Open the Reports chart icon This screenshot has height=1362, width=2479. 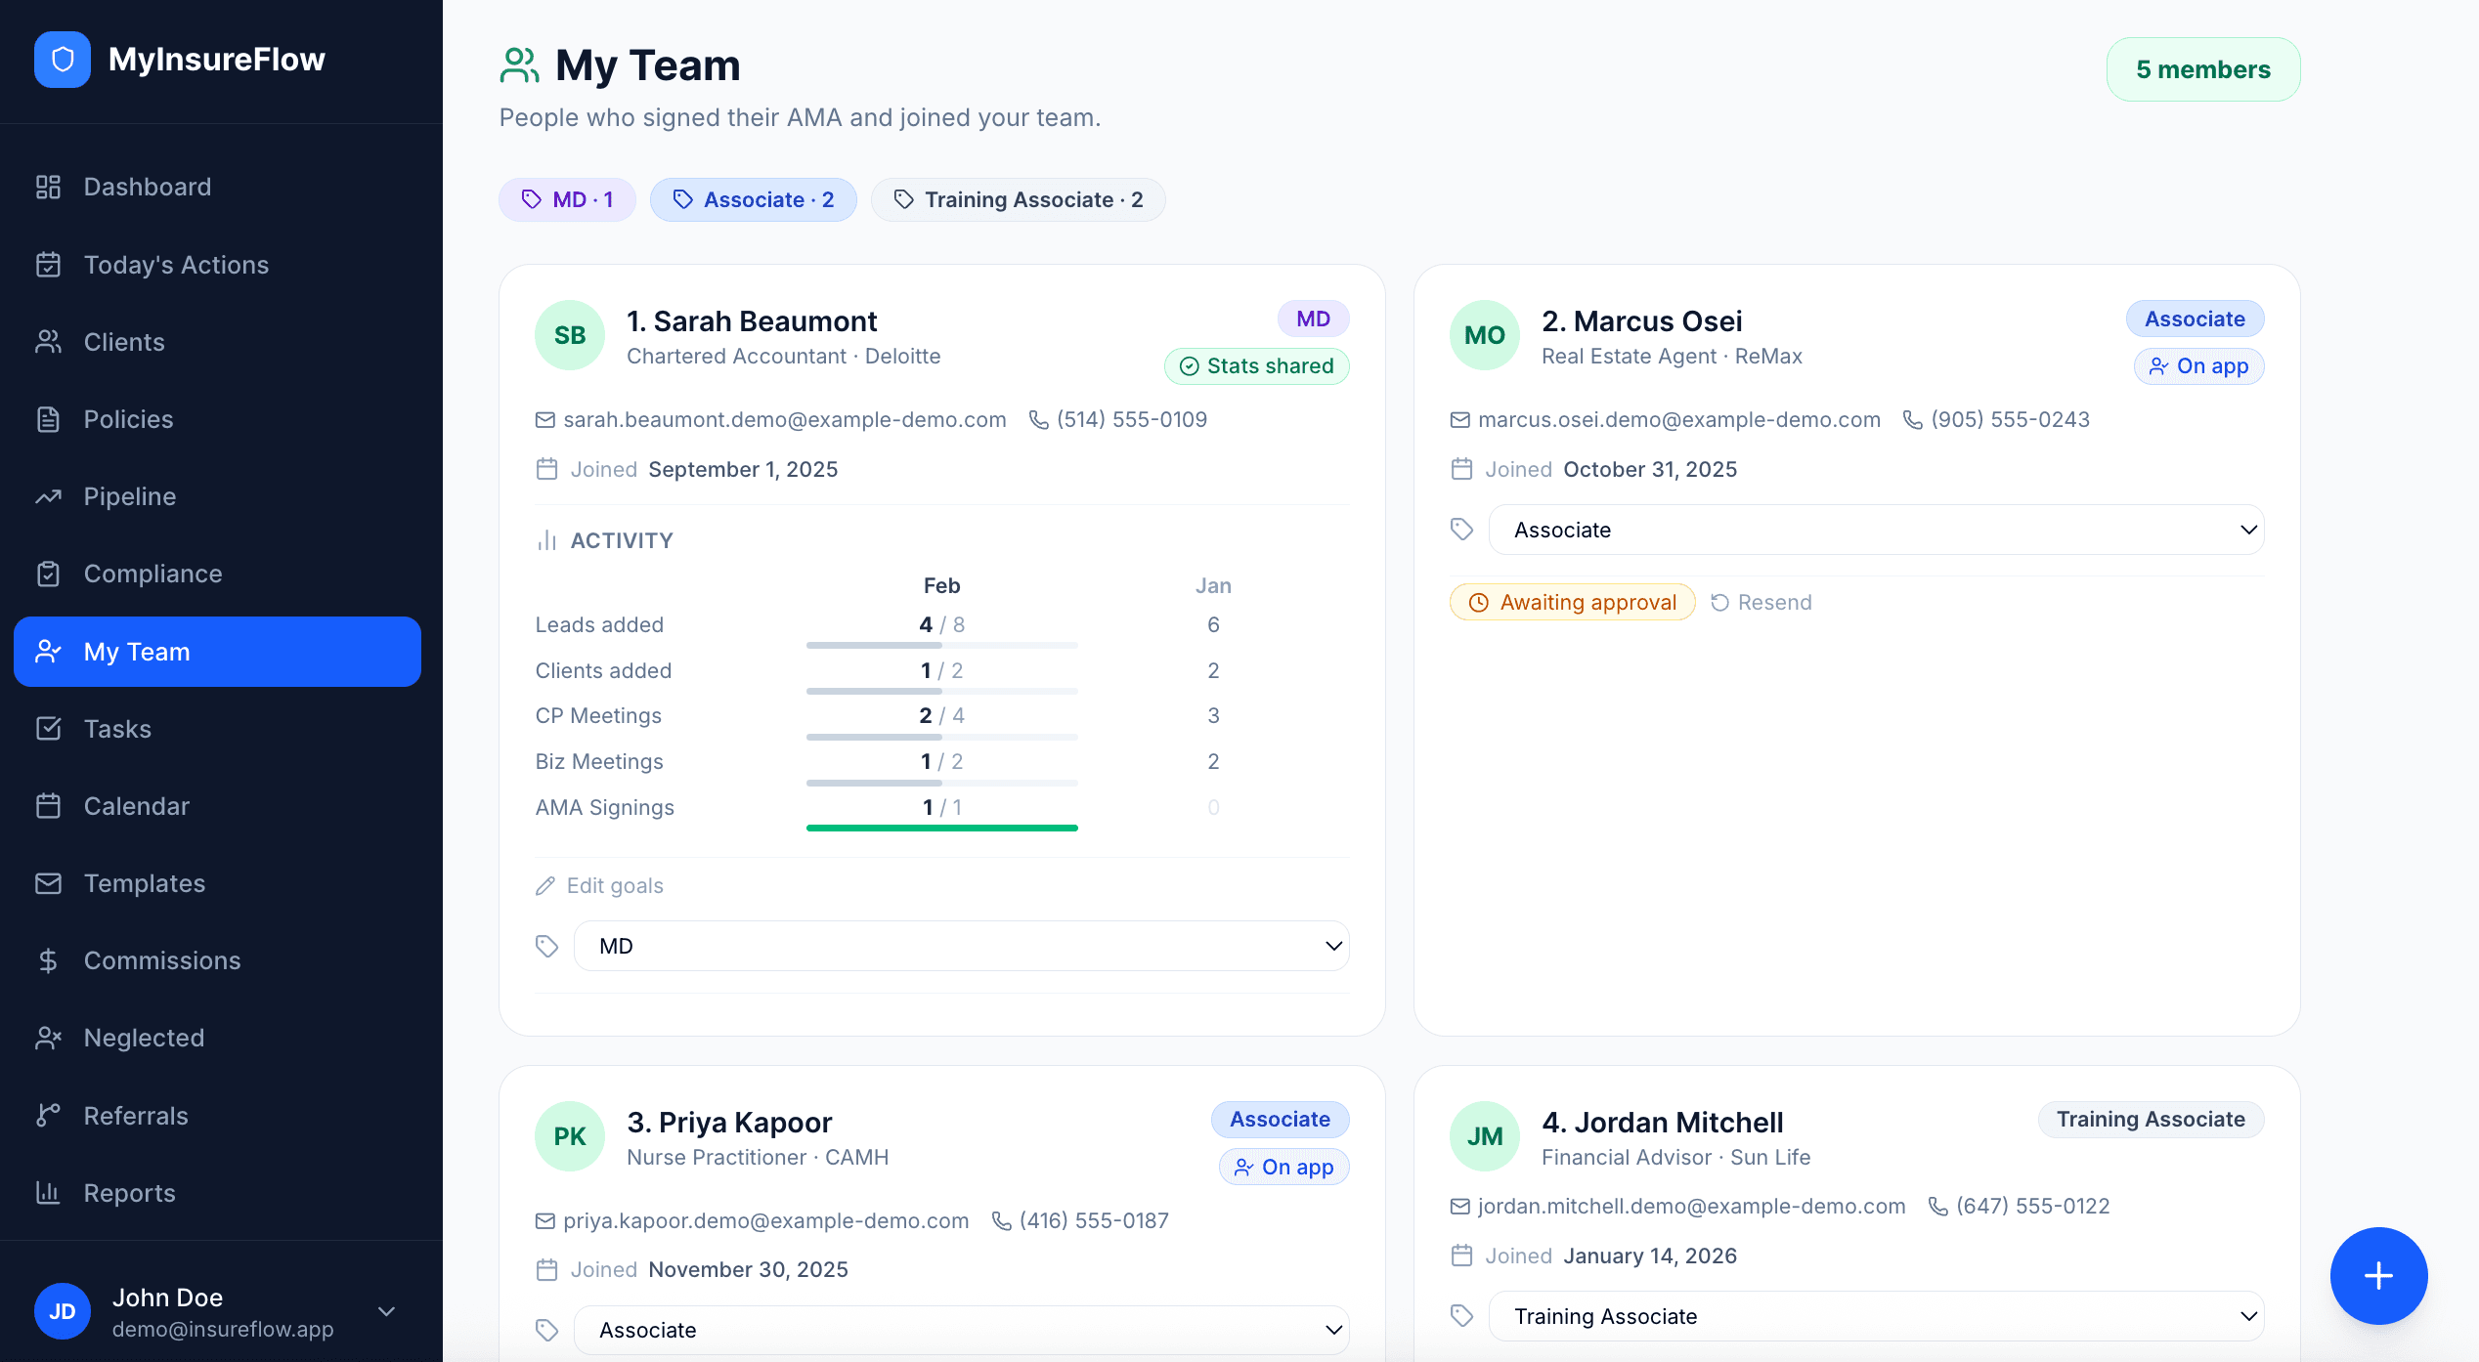pos(49,1192)
